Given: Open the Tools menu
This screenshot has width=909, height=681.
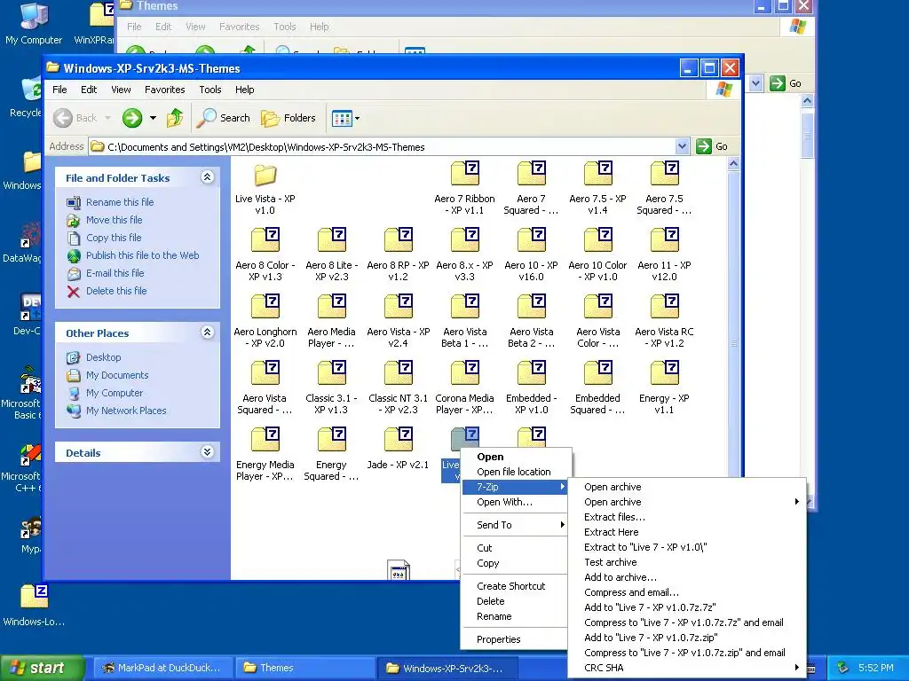Looking at the screenshot, I should click(209, 90).
